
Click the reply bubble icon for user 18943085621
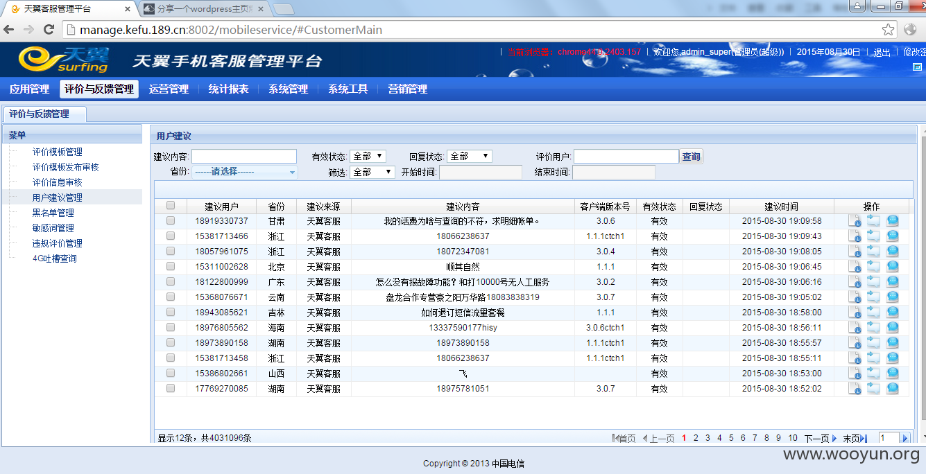(x=893, y=313)
